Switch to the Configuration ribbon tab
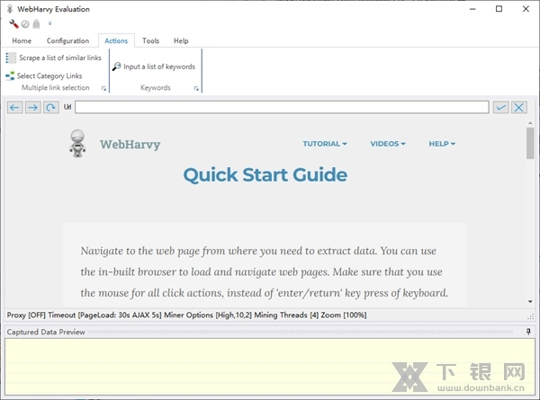The height and width of the screenshot is (400, 540). pos(67,40)
